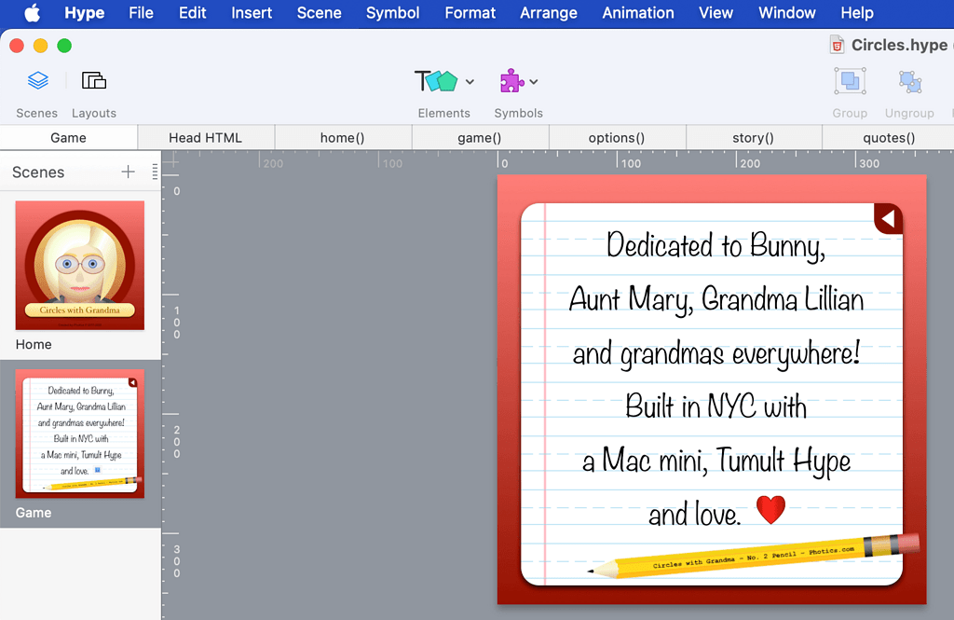This screenshot has height=620, width=954.
Task: Select the Home scene thumbnail
Action: coord(80,266)
